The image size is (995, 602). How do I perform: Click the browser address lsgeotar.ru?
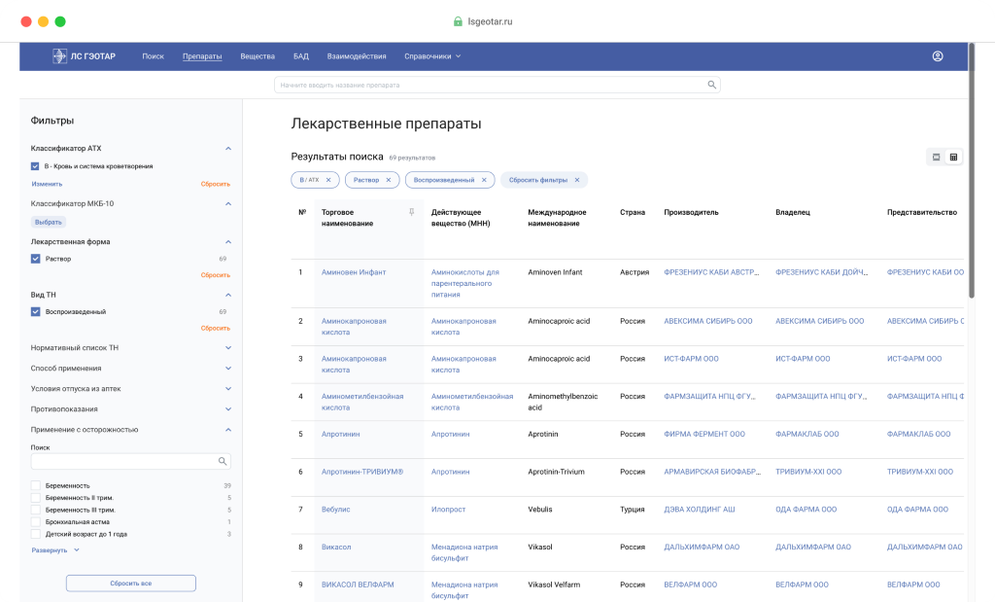tap(490, 21)
